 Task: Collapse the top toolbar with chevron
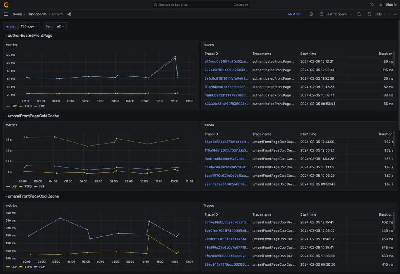pos(394,14)
